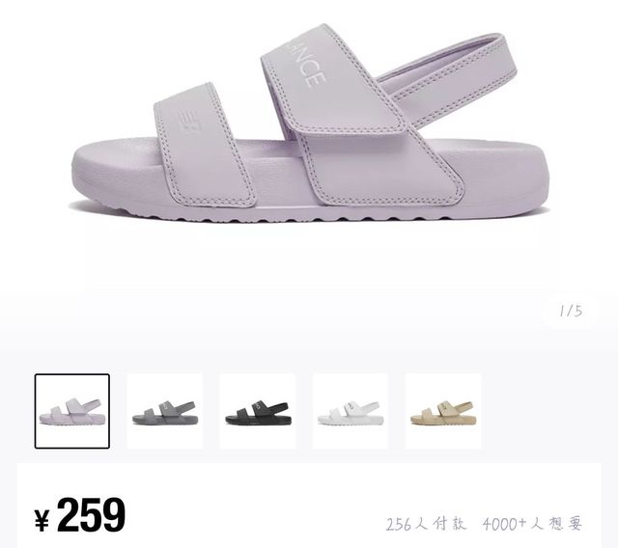Click the 1/5 image counter badge

tap(570, 311)
